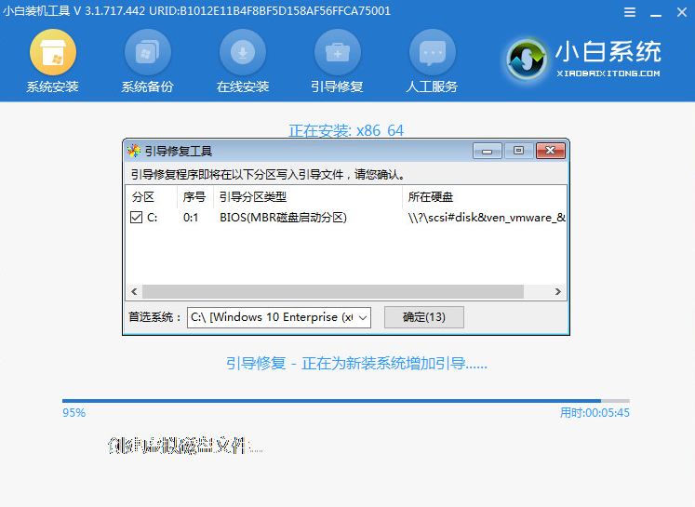This screenshot has width=695, height=507.
Task: Maximize the 引导修复工具 dialog
Action: 518,151
